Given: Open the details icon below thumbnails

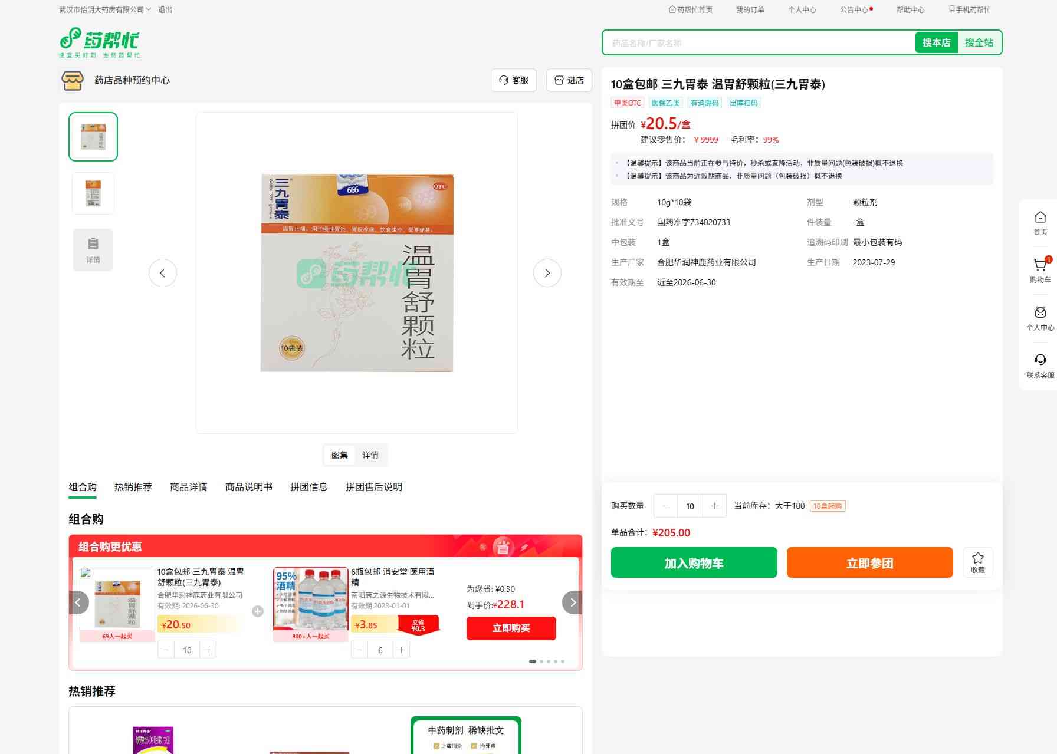Looking at the screenshot, I should tap(93, 249).
